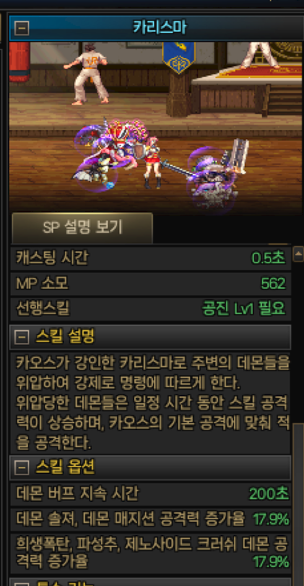Collapse the 카리스마 panel with minus icon
The image size is (304, 586).
(21, 28)
